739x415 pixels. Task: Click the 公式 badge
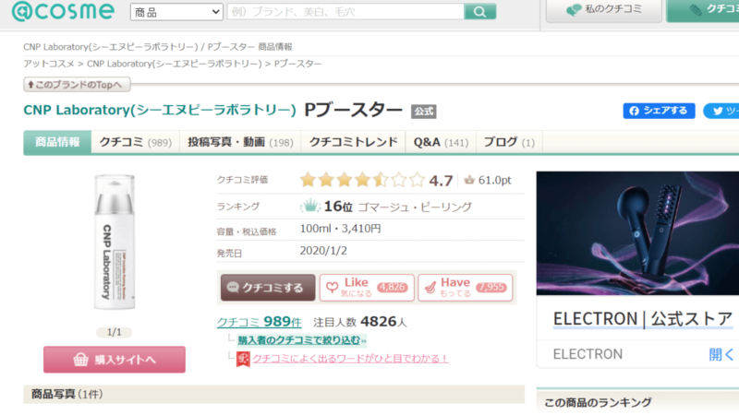coord(423,112)
